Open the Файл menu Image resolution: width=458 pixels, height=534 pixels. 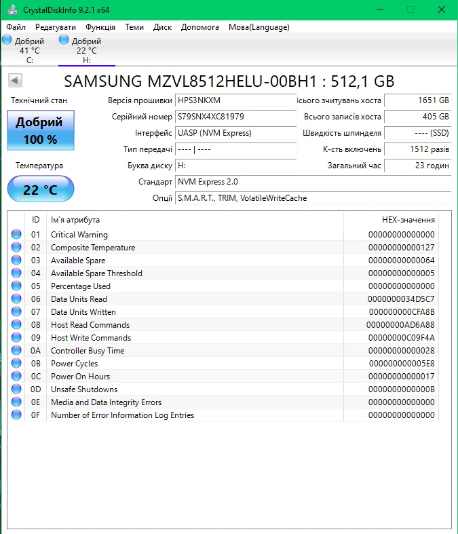coord(16,27)
